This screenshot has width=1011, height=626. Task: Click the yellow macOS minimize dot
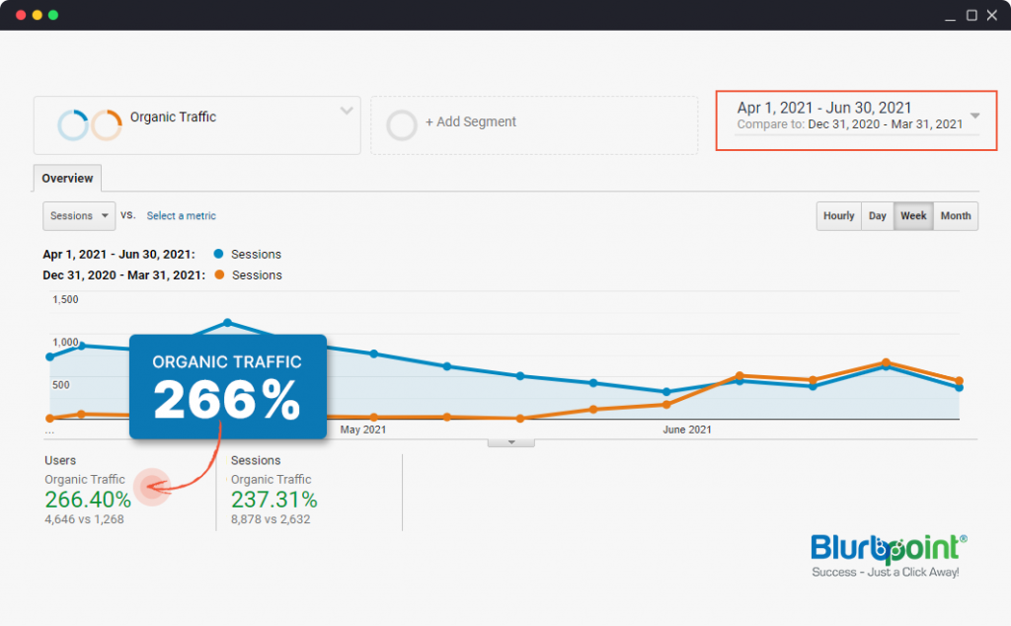(38, 15)
